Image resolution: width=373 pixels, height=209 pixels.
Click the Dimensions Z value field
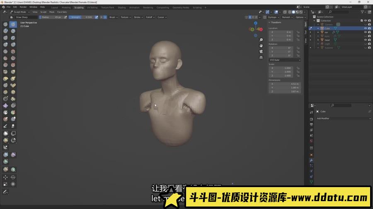coord(285,91)
